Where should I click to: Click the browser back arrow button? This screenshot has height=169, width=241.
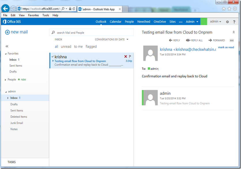(5, 9)
